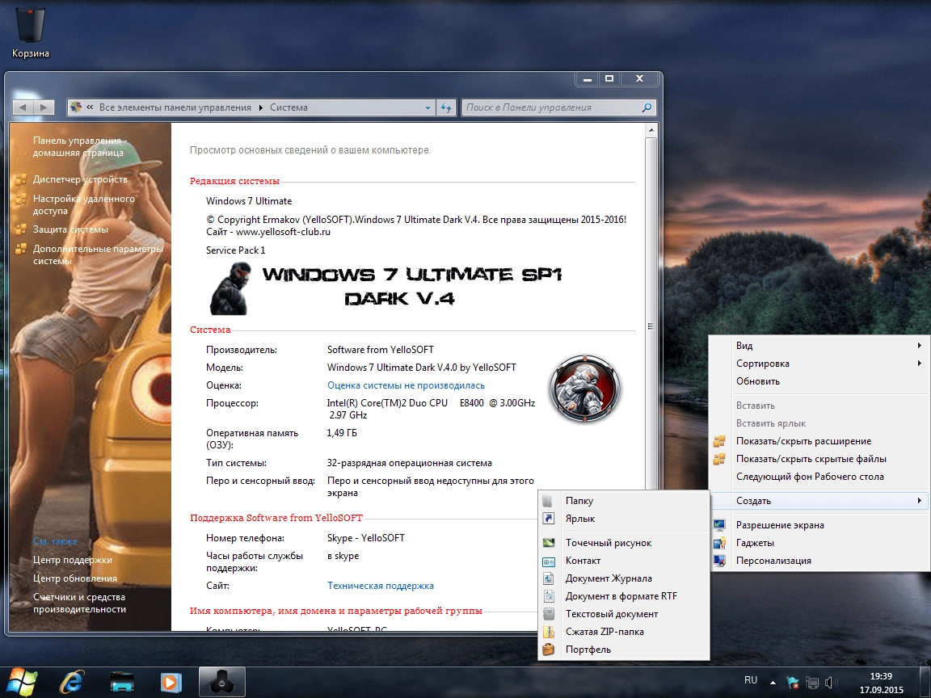Open Панель управления домашняя страница link
This screenshot has height=698, width=931.
coord(78,146)
